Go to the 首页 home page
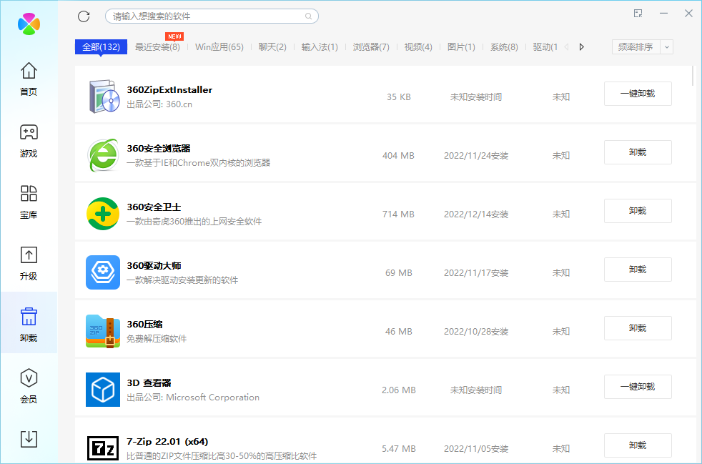Viewport: 702px width, 464px height. (29, 79)
